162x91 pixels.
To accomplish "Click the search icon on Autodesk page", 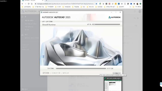I will tap(135, 18).
